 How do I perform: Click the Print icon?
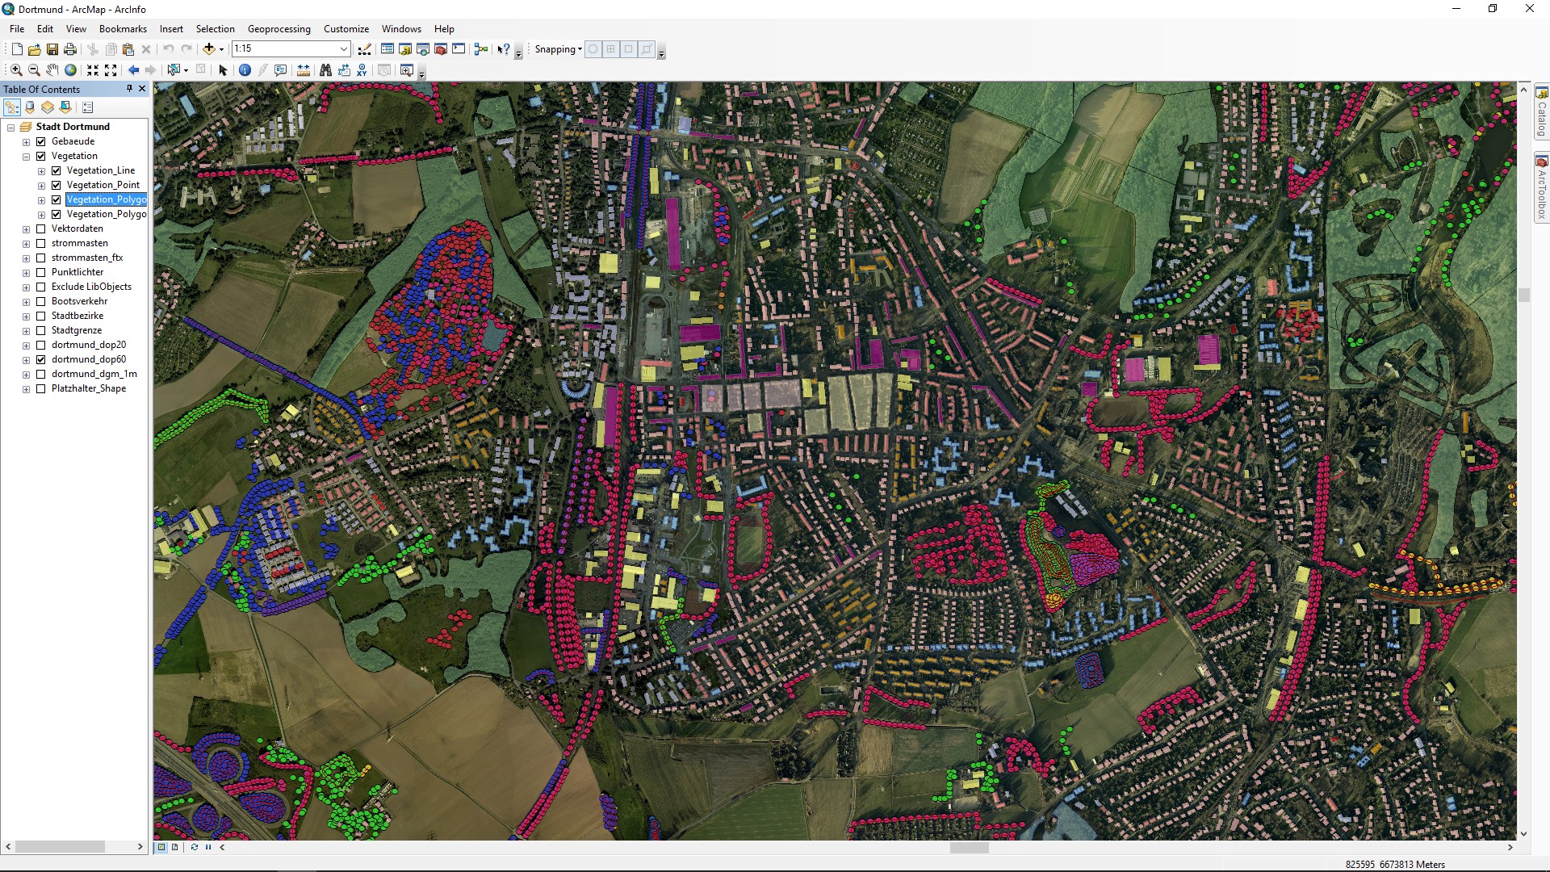(70, 49)
